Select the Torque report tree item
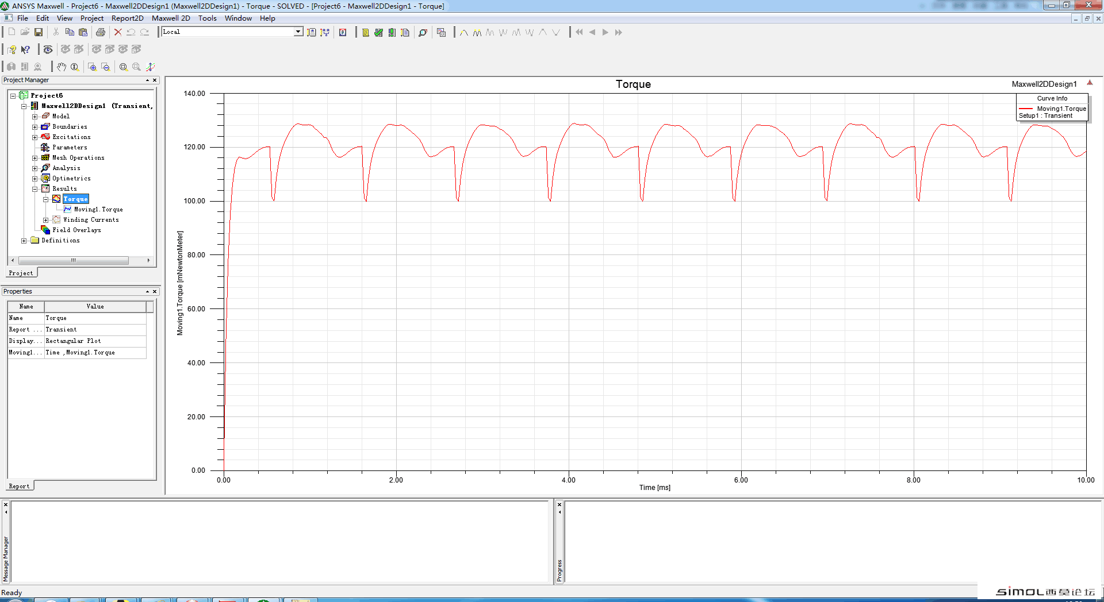 [x=75, y=199]
